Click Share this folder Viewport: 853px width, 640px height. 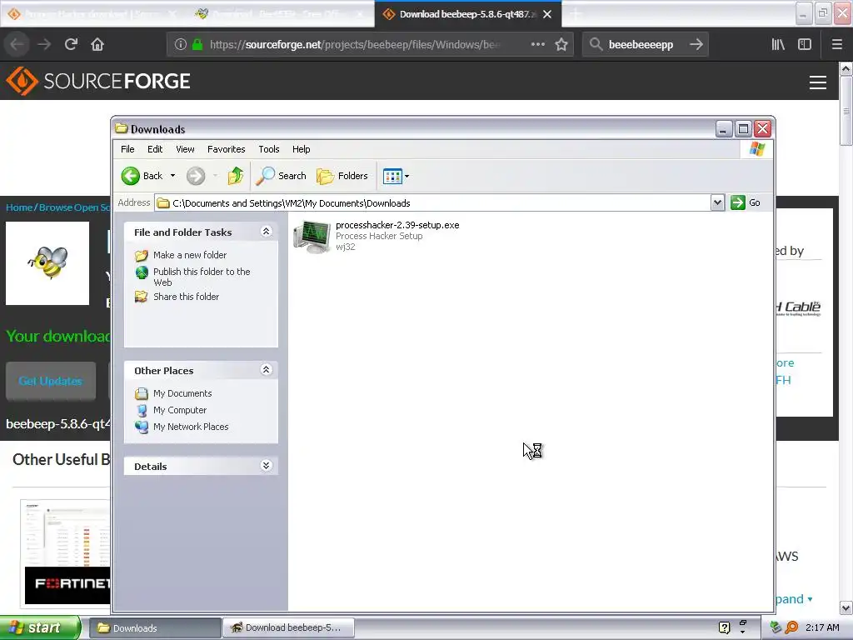coord(186,297)
